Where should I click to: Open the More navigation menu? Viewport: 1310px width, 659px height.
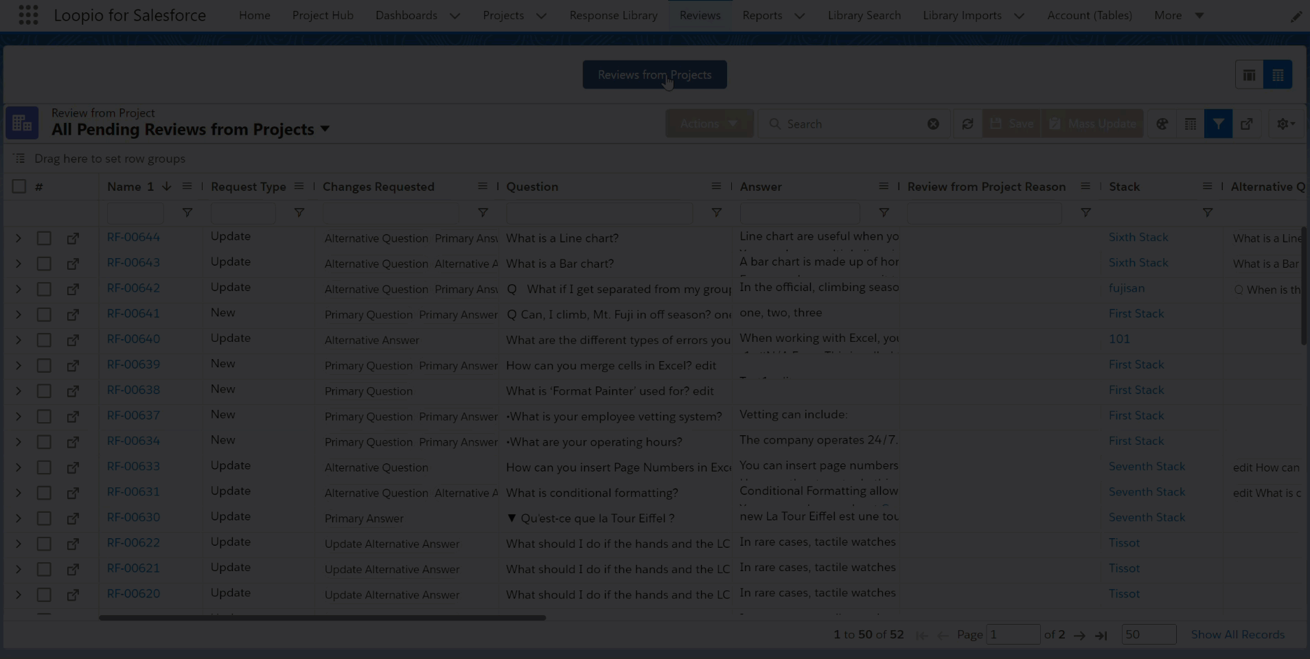pos(1178,15)
